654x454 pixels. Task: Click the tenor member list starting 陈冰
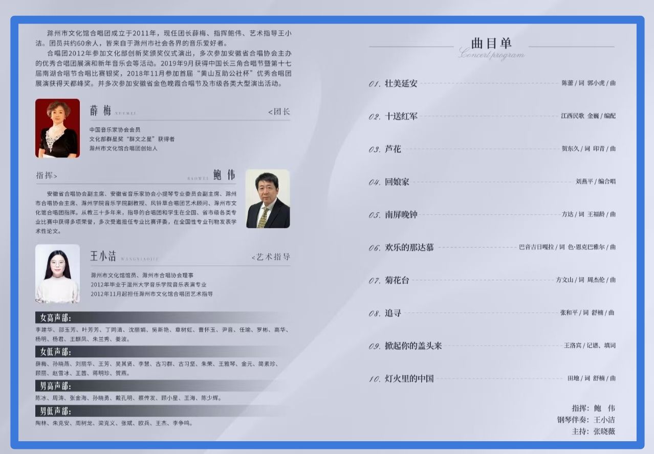click(x=128, y=398)
